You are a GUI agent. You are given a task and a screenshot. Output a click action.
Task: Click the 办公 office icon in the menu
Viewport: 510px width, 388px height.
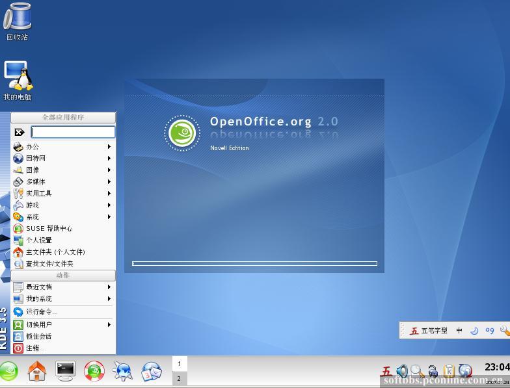click(x=18, y=147)
